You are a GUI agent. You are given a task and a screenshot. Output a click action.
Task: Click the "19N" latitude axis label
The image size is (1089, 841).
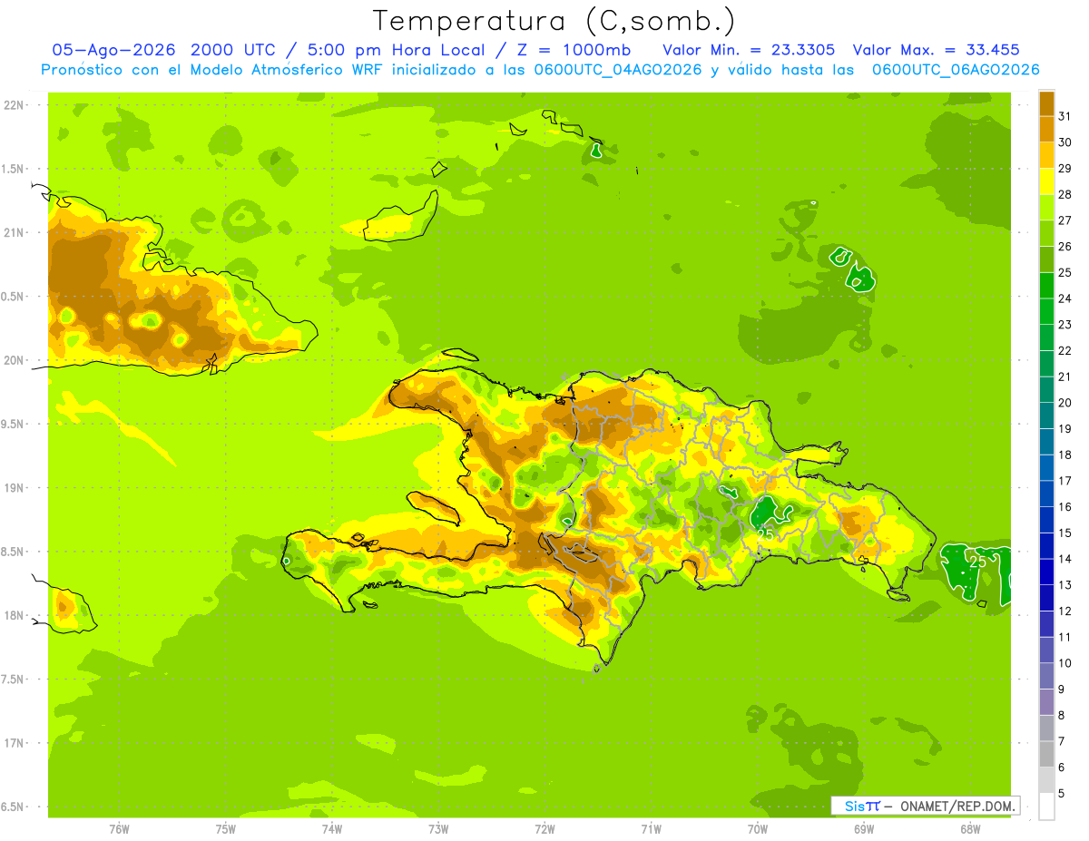[x=14, y=487]
